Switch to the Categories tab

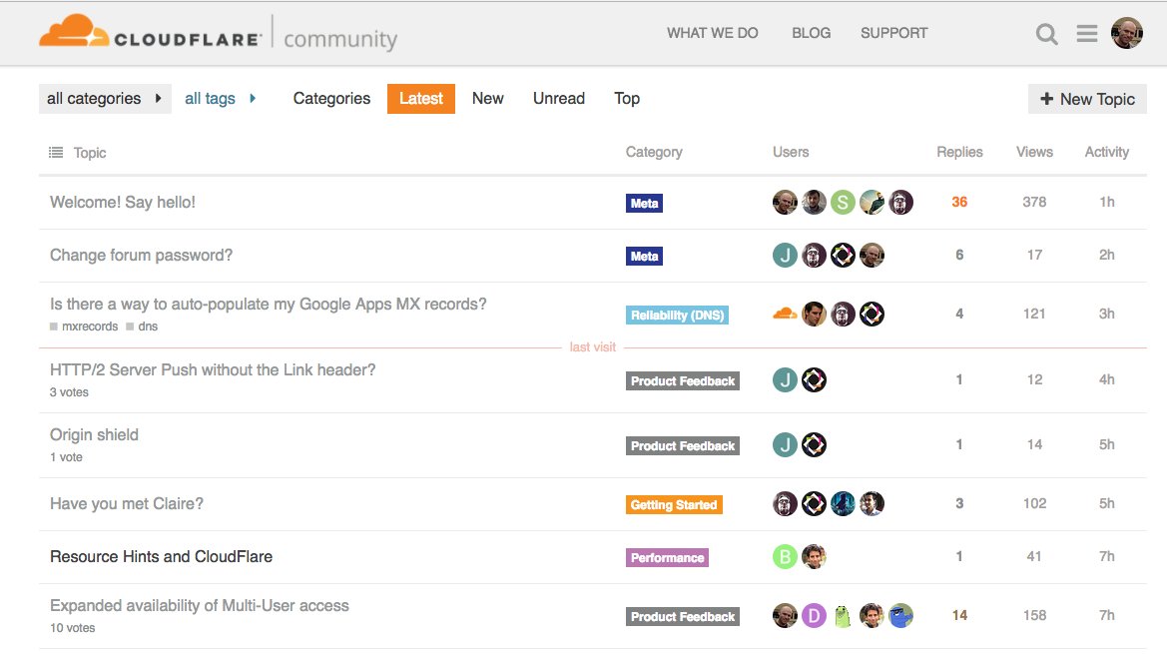coord(331,98)
